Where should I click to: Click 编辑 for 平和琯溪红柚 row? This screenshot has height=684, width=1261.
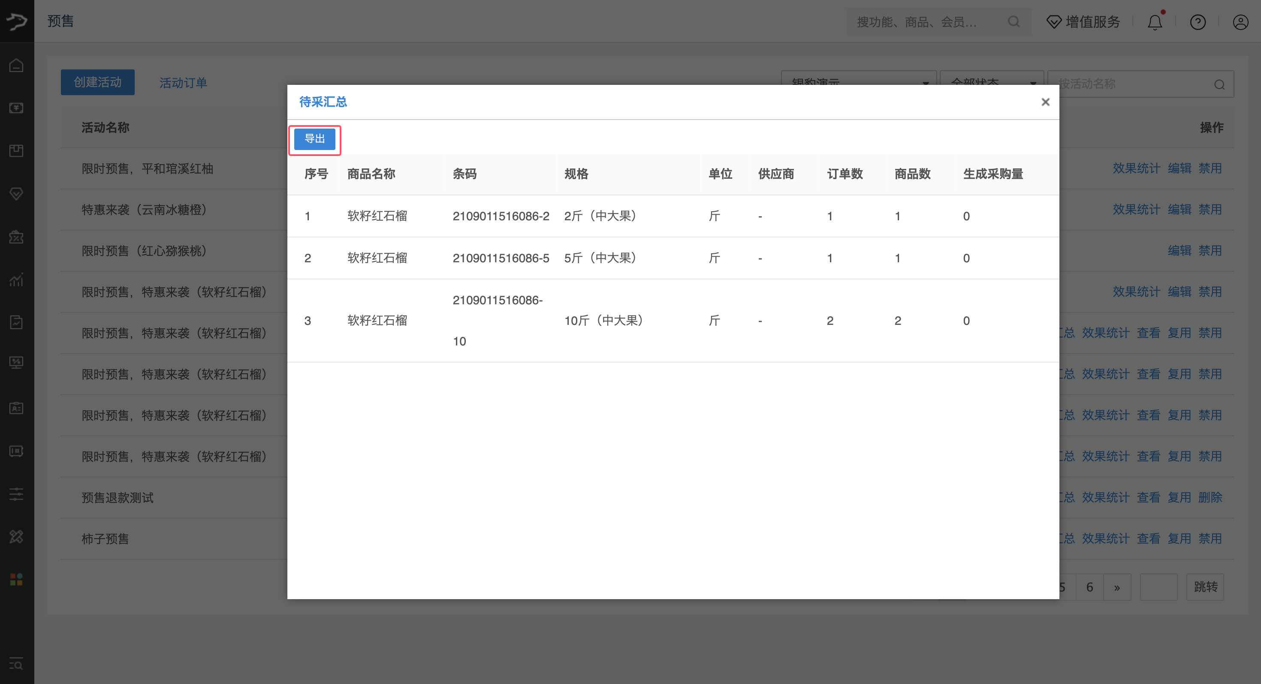(x=1179, y=168)
